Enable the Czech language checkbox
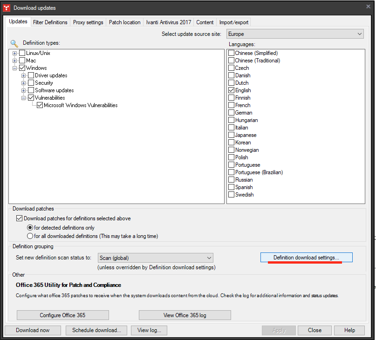This screenshot has height=340, width=376. [x=231, y=68]
